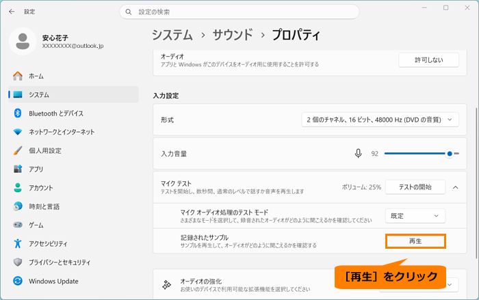
Task: Open the 形式 audio format dropdown
Action: 380,120
